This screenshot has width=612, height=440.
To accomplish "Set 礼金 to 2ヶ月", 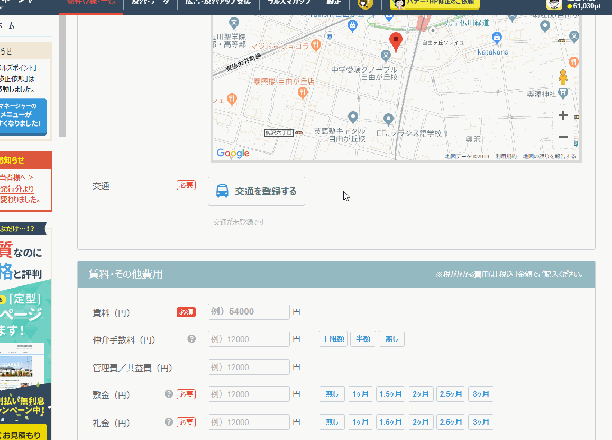I will pos(421,422).
